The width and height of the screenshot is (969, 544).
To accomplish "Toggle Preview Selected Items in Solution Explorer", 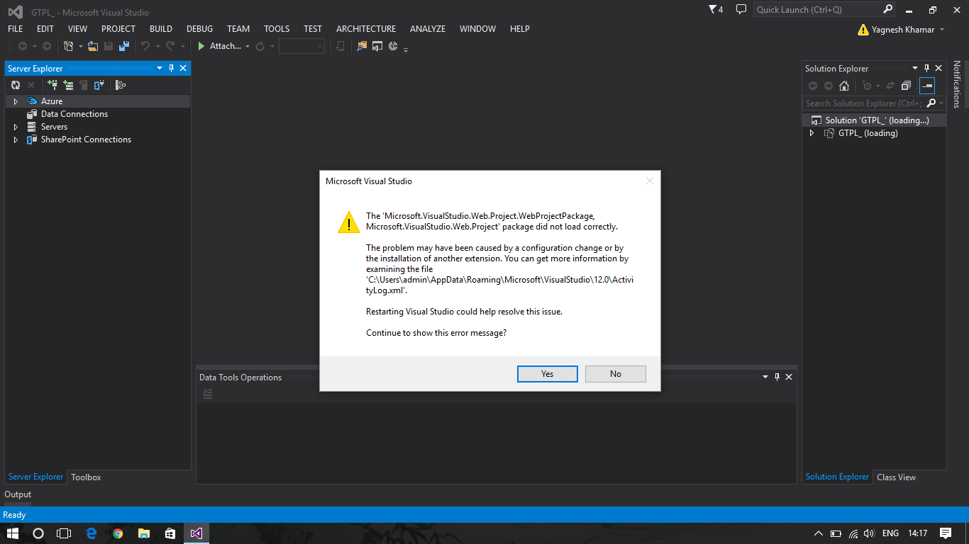I will [x=926, y=85].
